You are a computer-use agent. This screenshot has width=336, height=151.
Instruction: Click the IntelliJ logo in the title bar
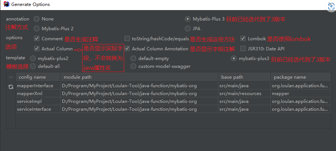click(x=6, y=4)
